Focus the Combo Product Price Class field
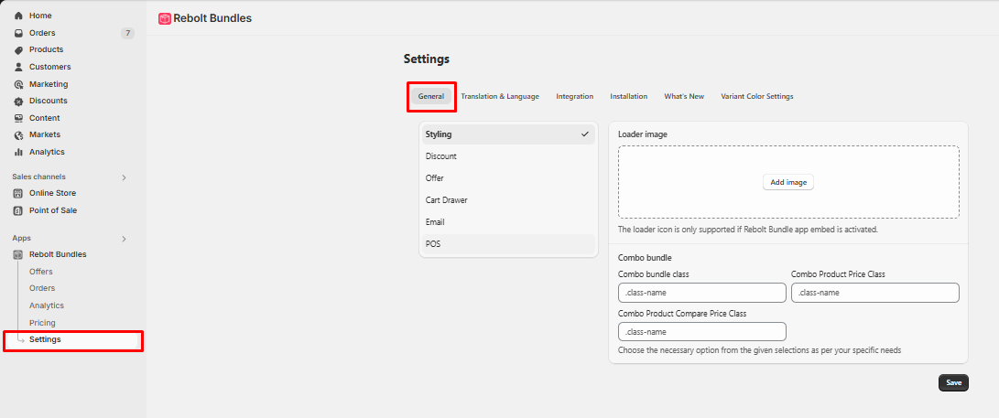The height and width of the screenshot is (418, 999). point(874,293)
